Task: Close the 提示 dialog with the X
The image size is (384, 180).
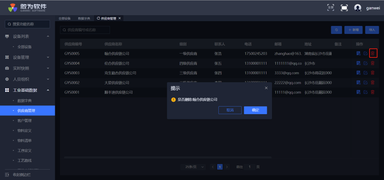Action: click(266, 88)
